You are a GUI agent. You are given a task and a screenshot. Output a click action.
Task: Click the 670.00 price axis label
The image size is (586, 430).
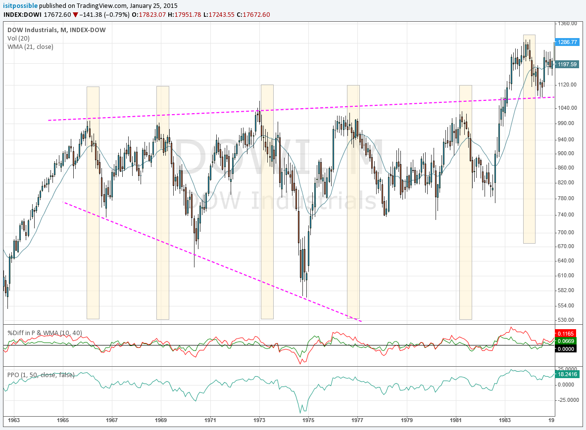(x=566, y=246)
